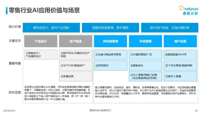Viewport: 202px width, 117px height.
Task: Click the ⑩智能客服/AI外呼 box
Action: tap(180, 54)
